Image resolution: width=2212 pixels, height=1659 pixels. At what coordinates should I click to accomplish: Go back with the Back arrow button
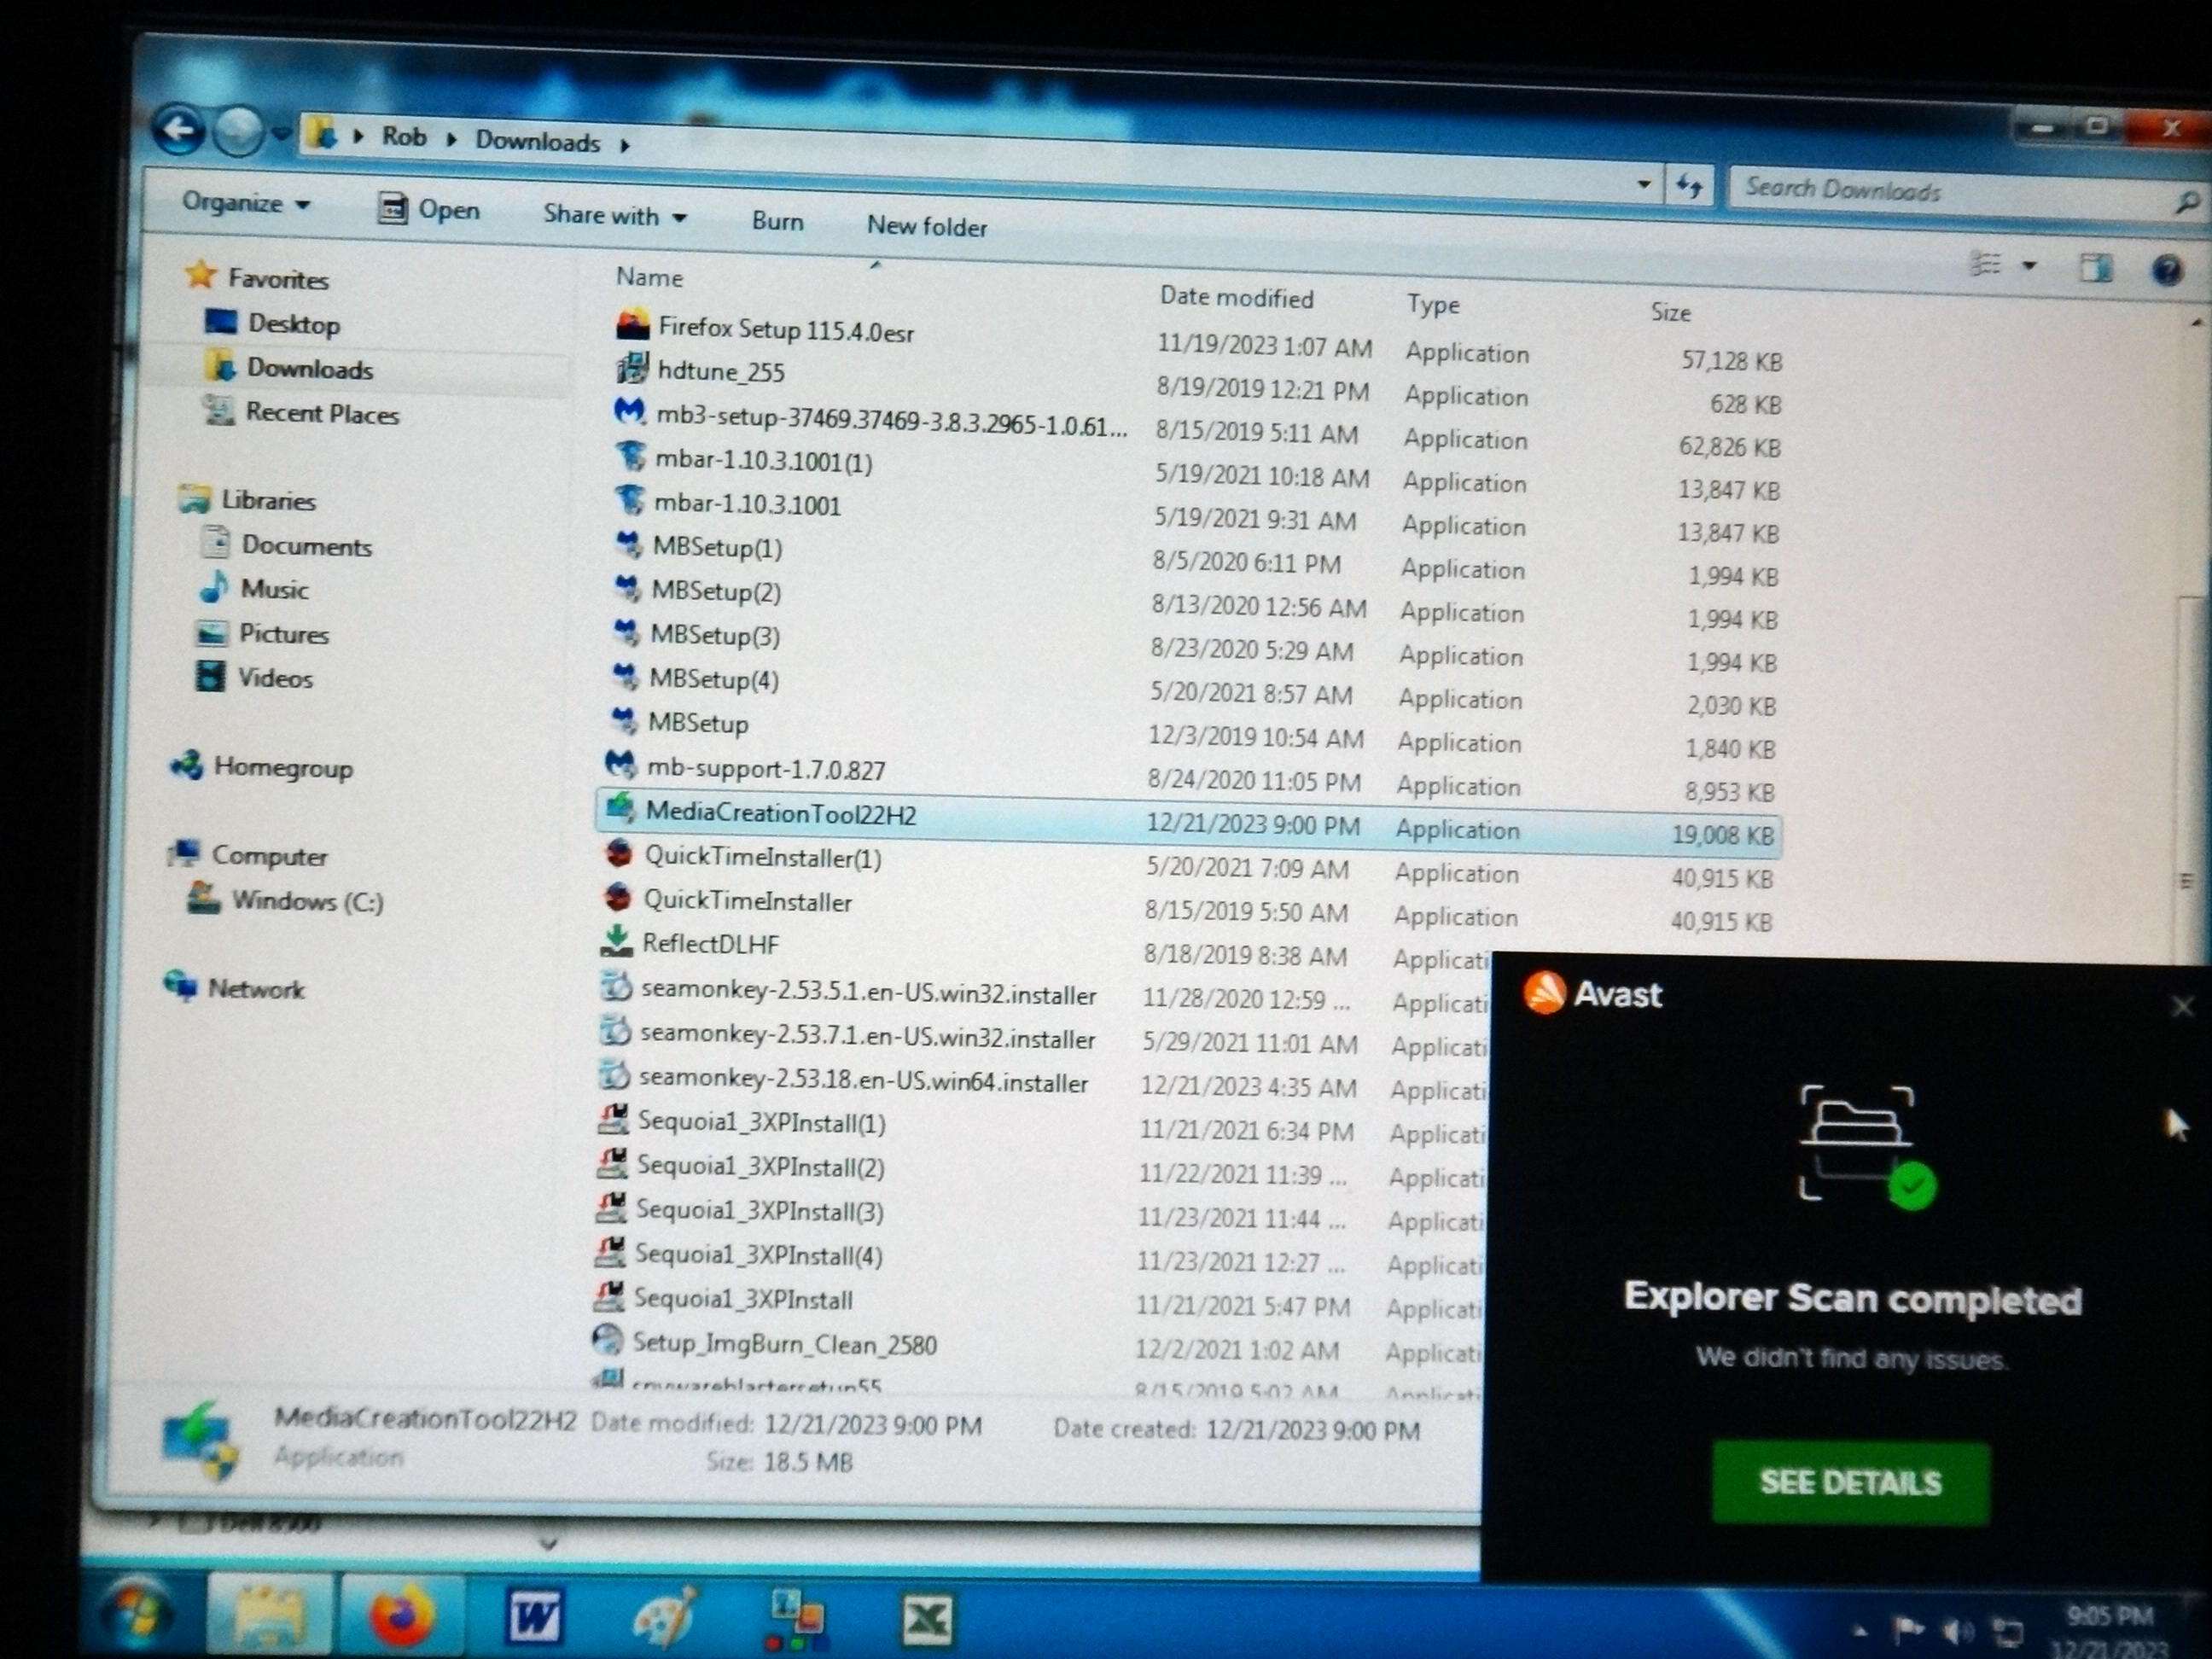pos(179,130)
